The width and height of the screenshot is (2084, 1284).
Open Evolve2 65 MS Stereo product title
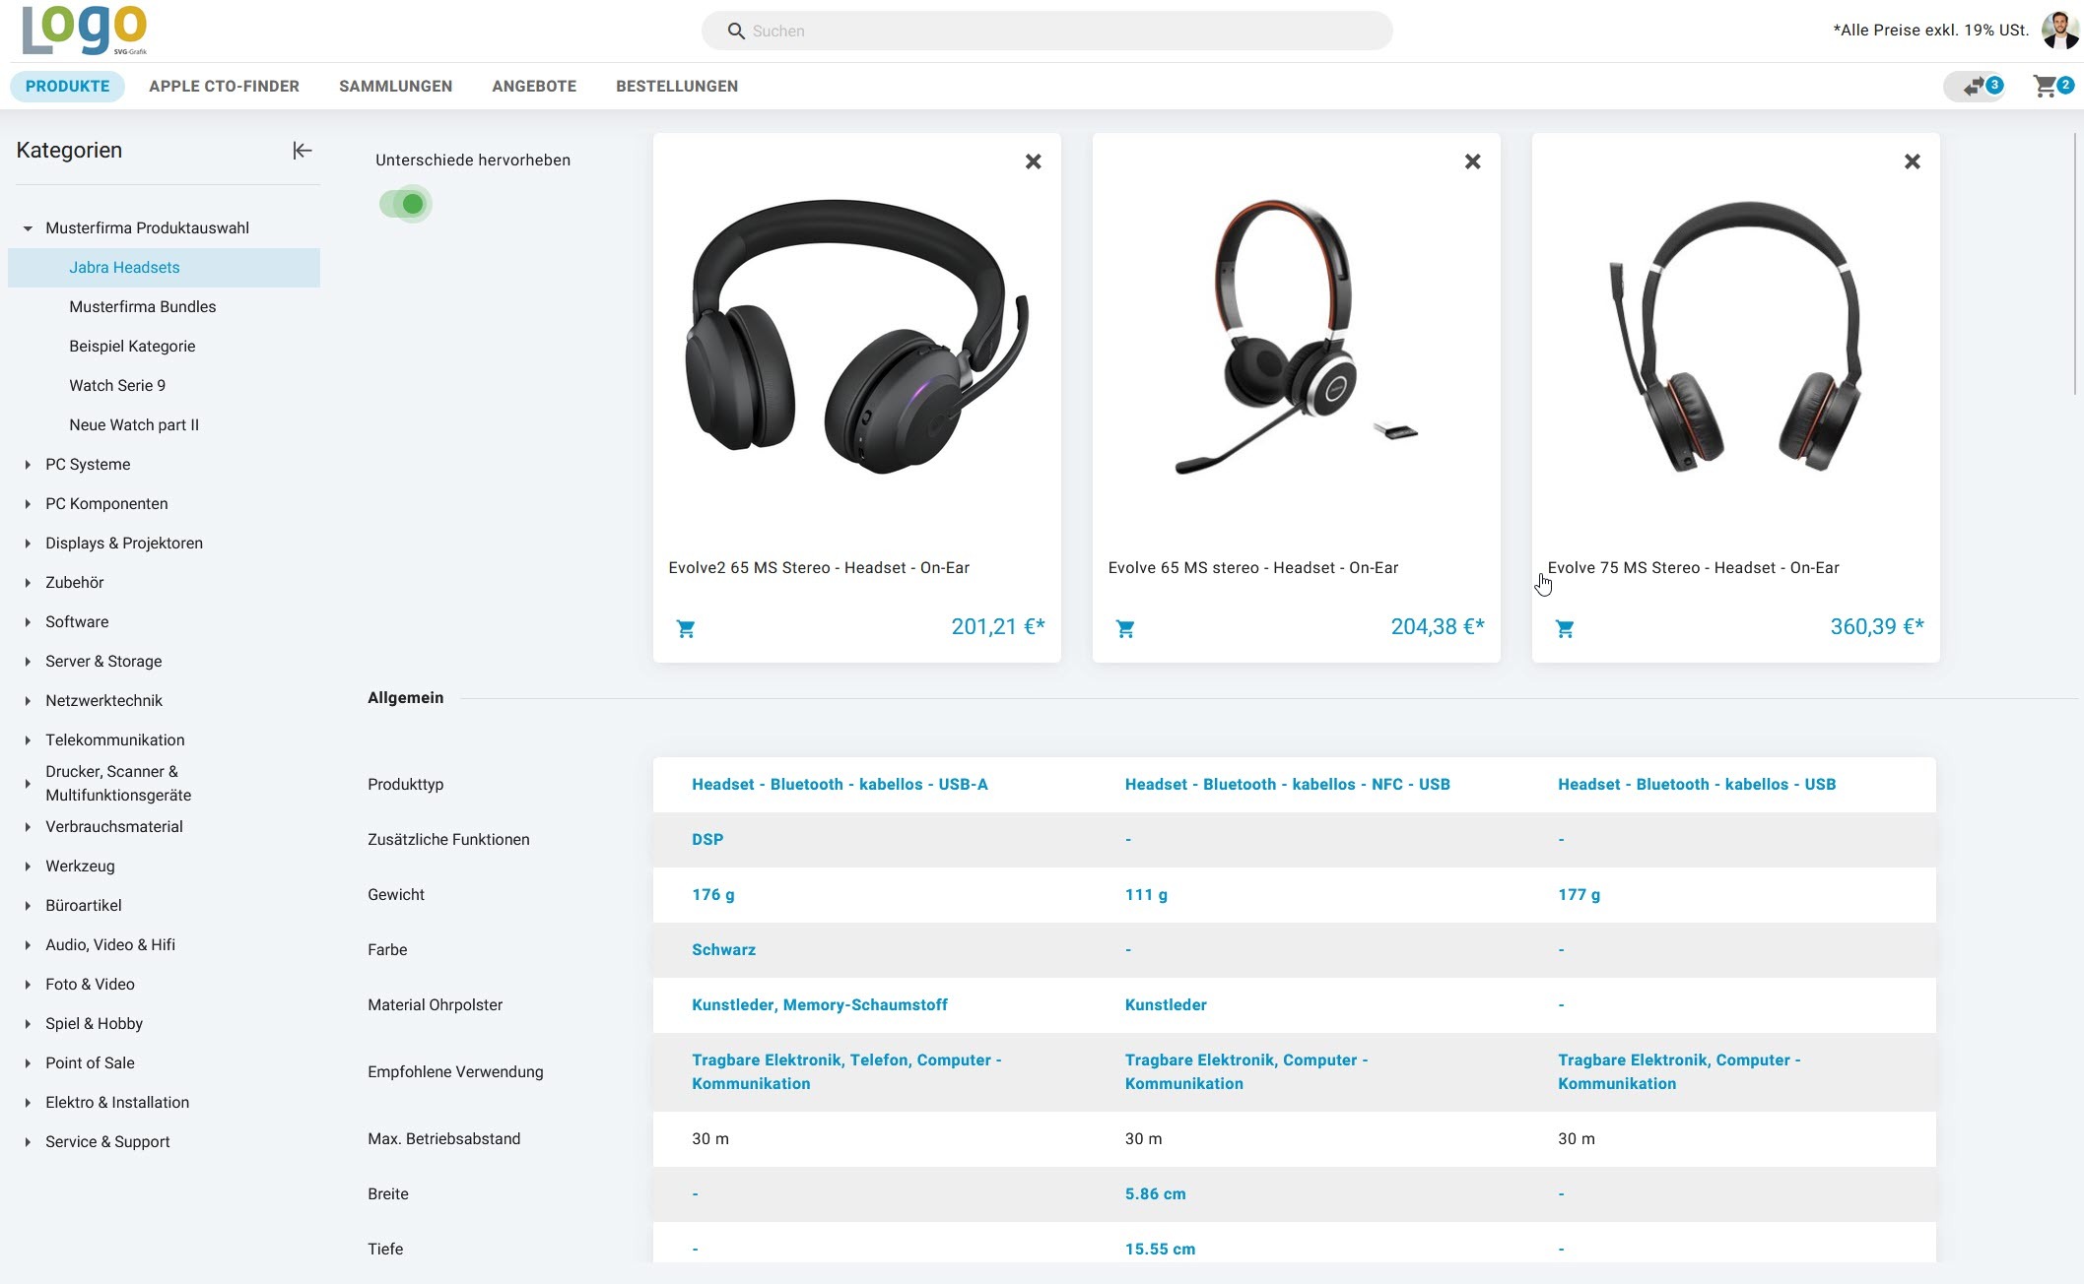click(819, 568)
